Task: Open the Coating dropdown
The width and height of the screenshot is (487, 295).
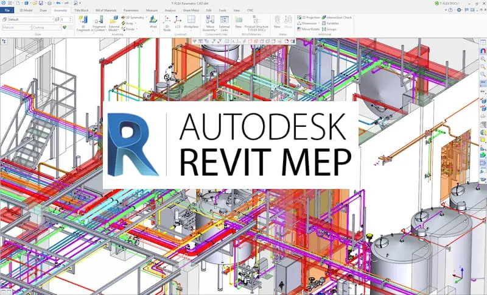Action: [x=47, y=27]
